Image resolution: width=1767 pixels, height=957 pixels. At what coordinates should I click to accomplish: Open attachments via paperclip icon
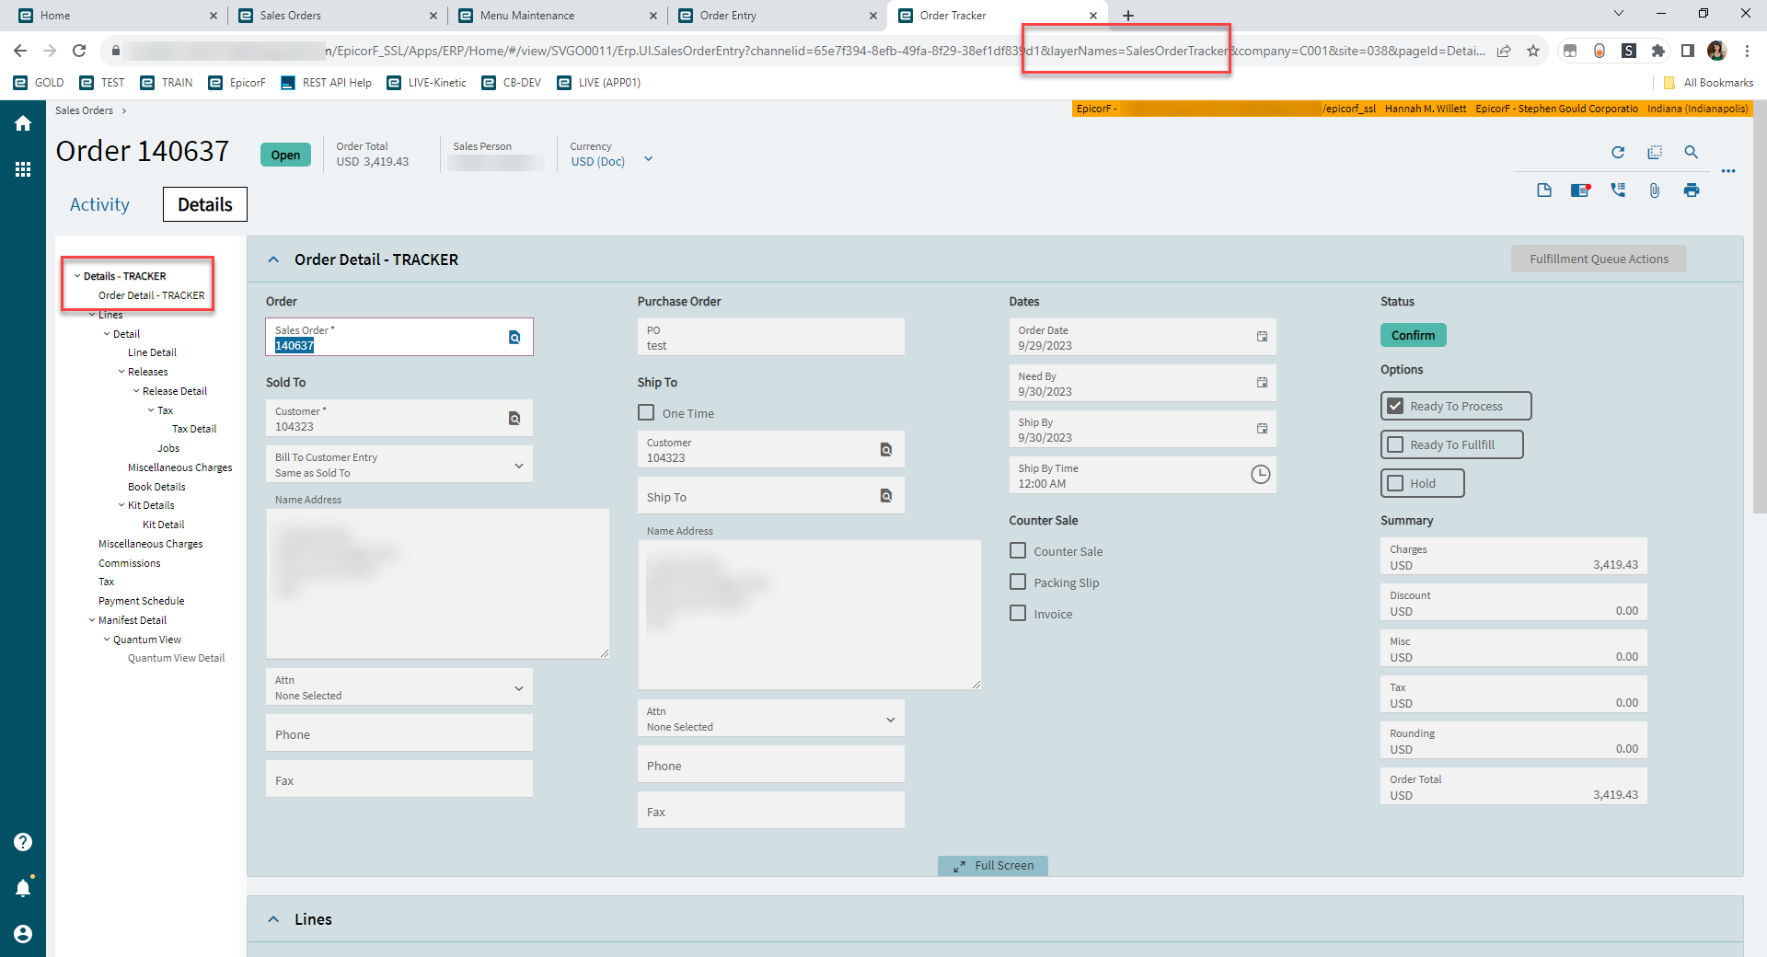tap(1655, 190)
